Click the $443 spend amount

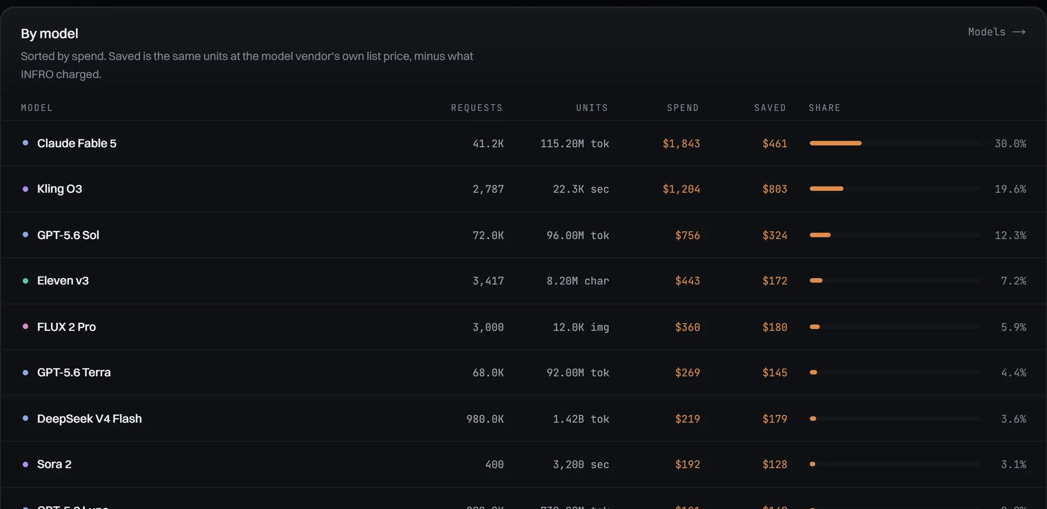[688, 281]
